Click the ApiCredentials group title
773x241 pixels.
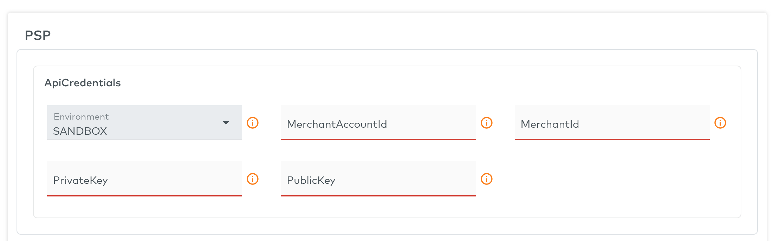[83, 83]
